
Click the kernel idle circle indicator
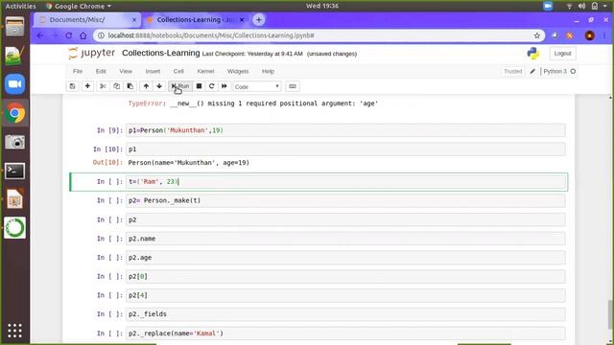(x=573, y=71)
